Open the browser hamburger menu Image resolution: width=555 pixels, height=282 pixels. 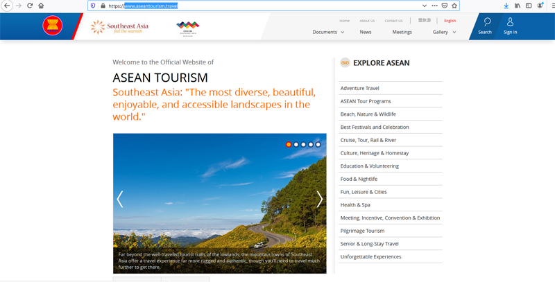(x=552, y=6)
